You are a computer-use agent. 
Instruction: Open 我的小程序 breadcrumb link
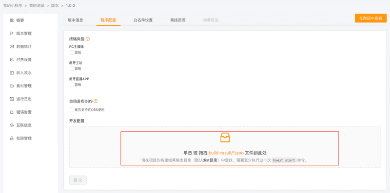point(13,5)
